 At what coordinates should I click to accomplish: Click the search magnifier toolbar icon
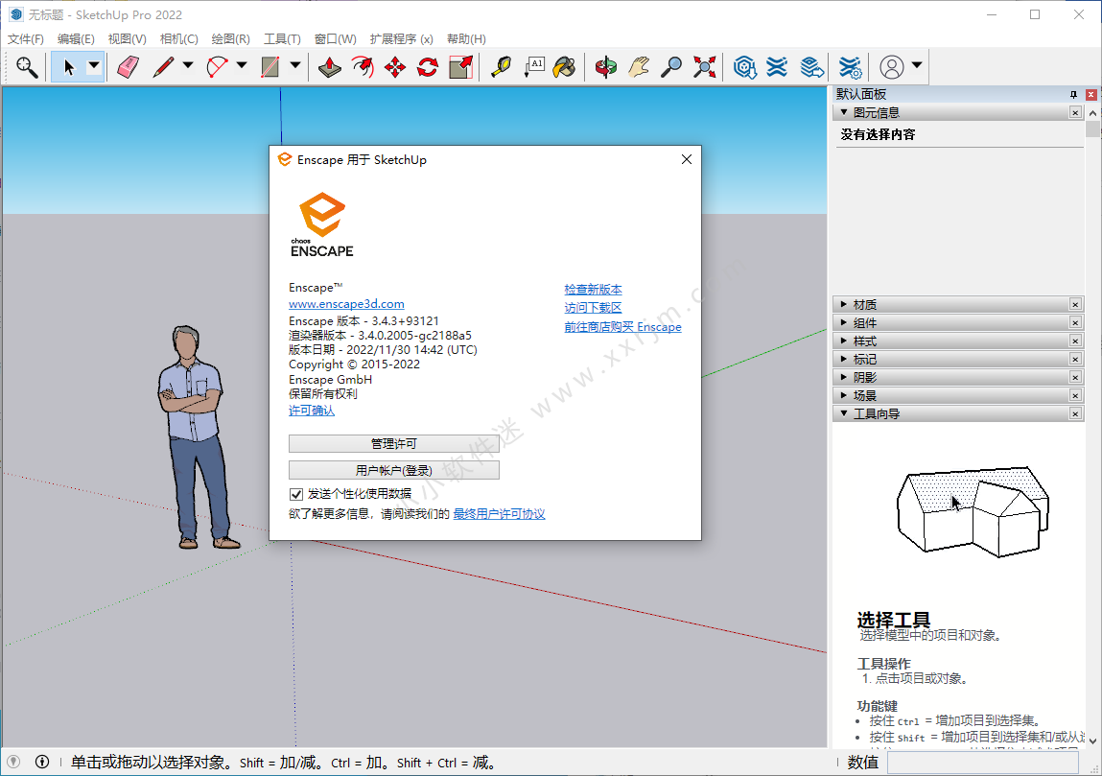pyautogui.click(x=27, y=67)
